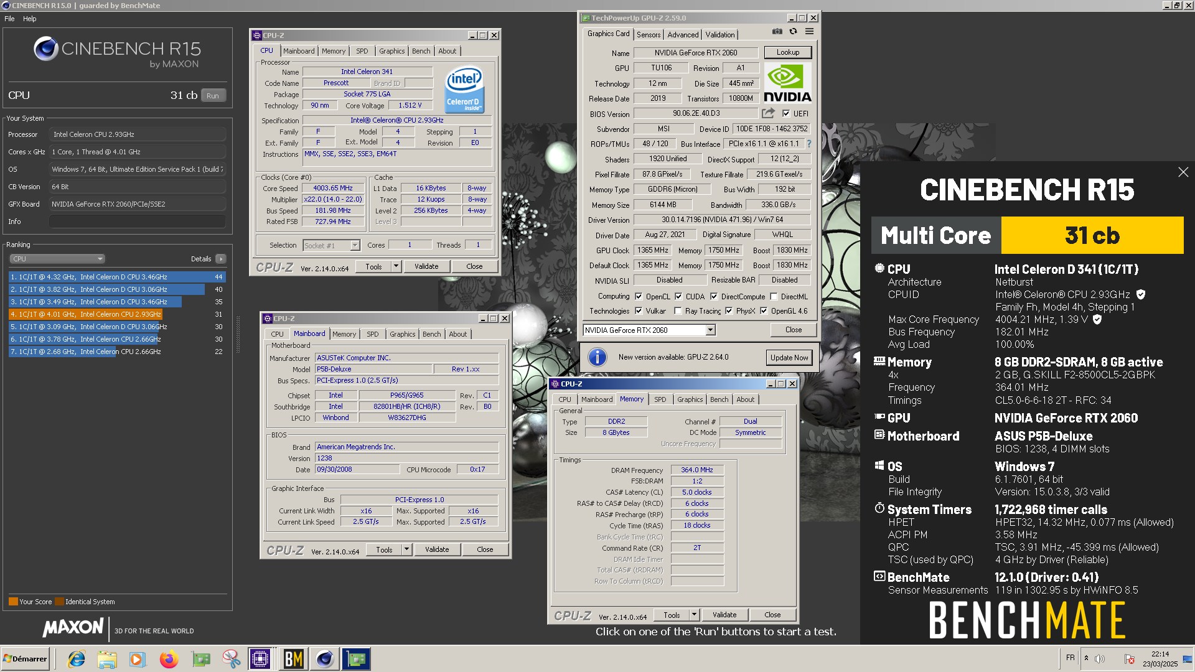Switch to the active GPU-Z taskbar button
This screenshot has width=1195, height=672.
(357, 659)
